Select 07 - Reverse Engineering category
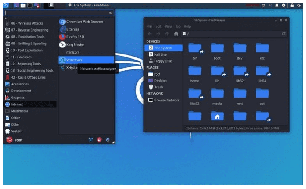This screenshot has height=189, width=306. 31,30
